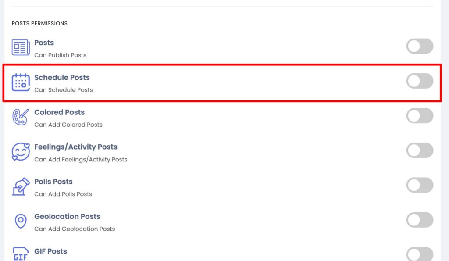
Task: Click the Geolocation Posts heading
Action: click(x=67, y=217)
